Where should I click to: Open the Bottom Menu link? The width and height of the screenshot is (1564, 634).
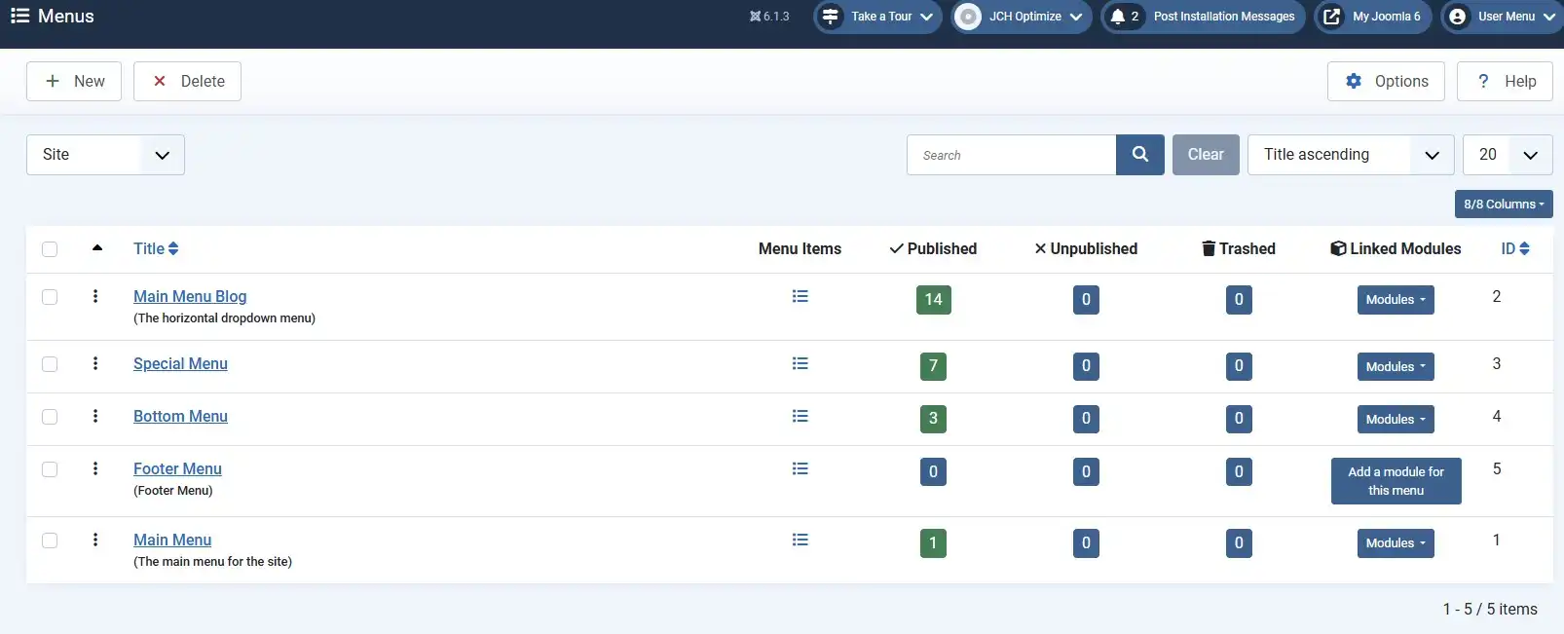click(180, 416)
